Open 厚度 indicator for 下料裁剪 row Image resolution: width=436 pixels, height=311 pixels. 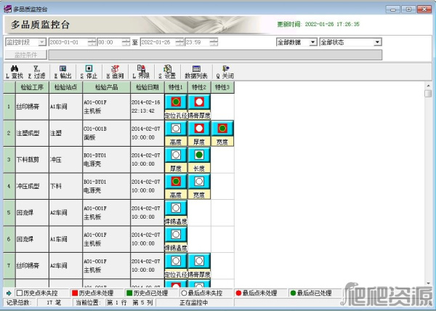(176, 155)
